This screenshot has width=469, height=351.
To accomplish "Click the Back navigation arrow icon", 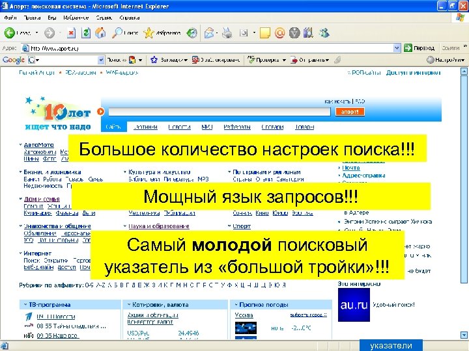I will [x=10, y=32].
